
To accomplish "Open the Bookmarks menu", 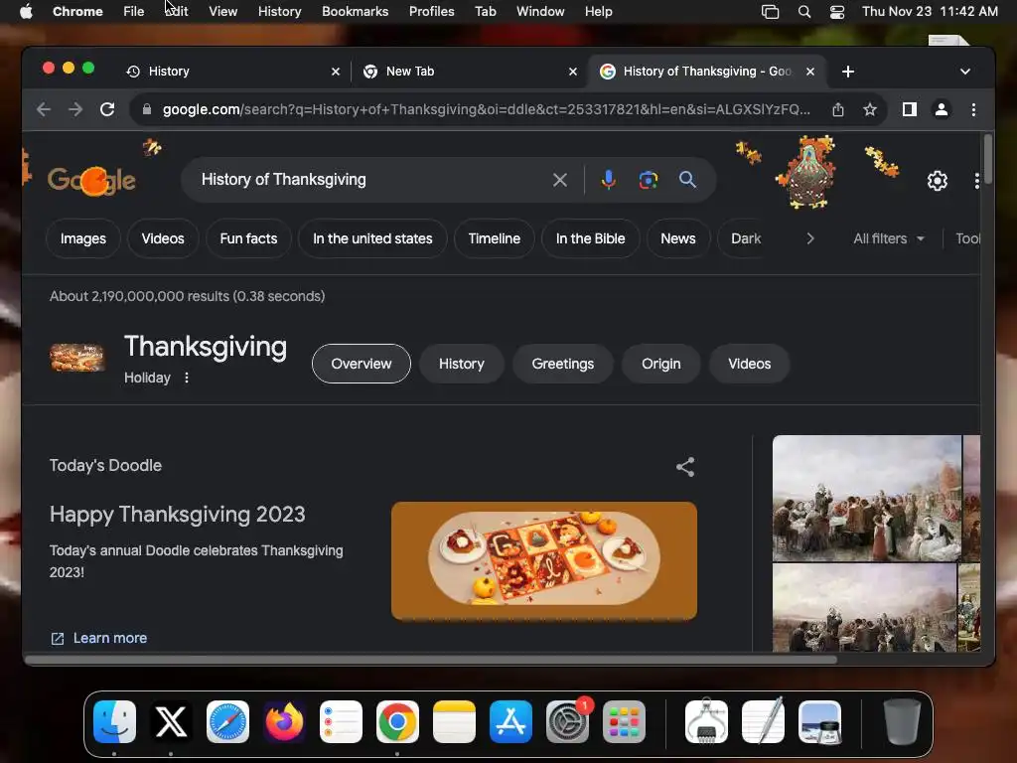I will click(355, 12).
